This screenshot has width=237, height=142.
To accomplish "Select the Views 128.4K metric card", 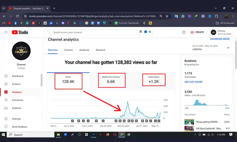I will 68,81.
